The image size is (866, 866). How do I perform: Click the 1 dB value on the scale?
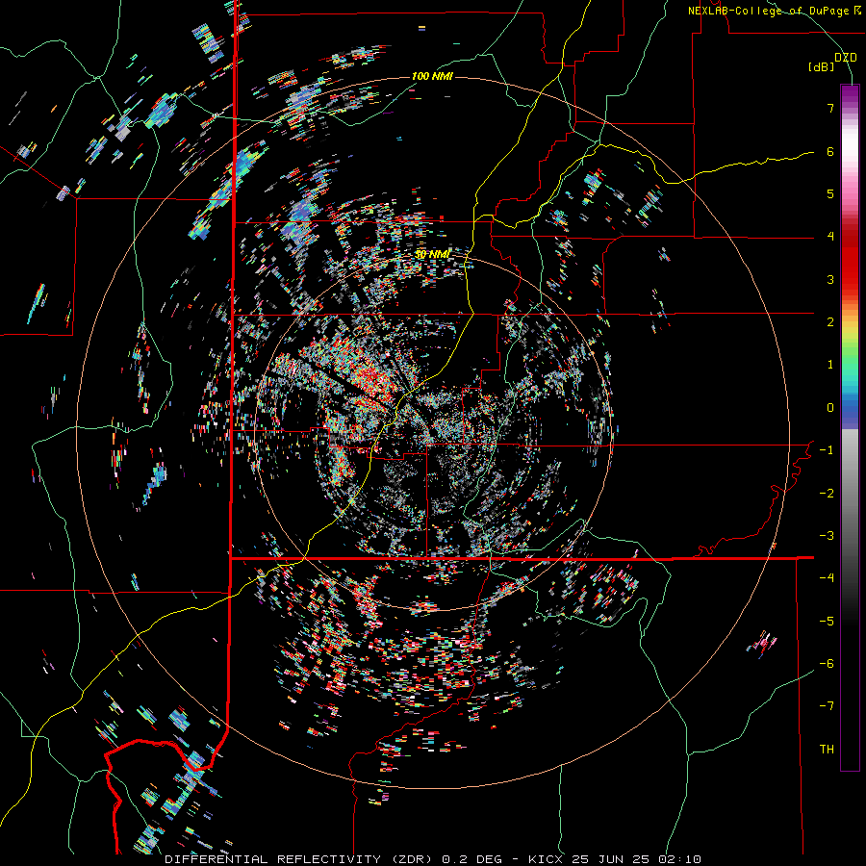coord(830,365)
